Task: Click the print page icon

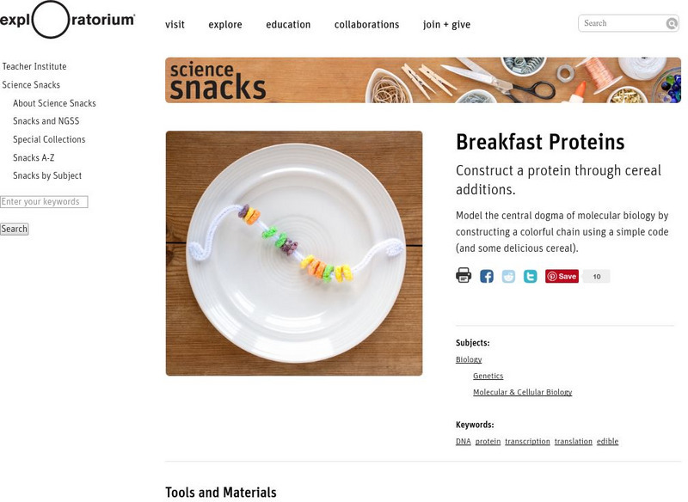Action: pyautogui.click(x=464, y=276)
